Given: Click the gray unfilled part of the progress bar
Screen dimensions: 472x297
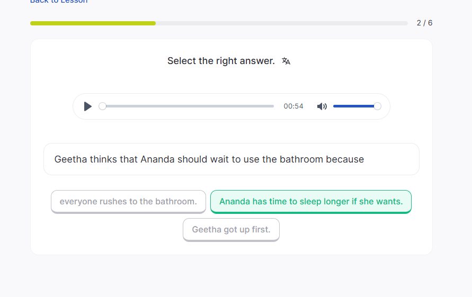Looking at the screenshot, I should pyautogui.click(x=281, y=23).
